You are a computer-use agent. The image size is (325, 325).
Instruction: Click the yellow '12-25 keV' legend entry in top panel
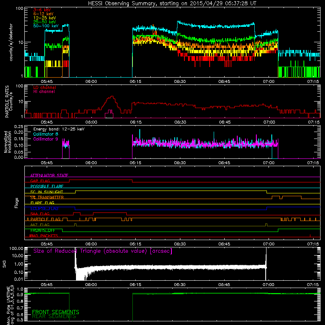click(44, 18)
